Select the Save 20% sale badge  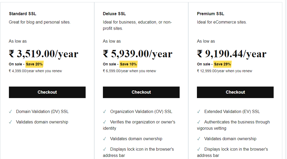pos(34,64)
